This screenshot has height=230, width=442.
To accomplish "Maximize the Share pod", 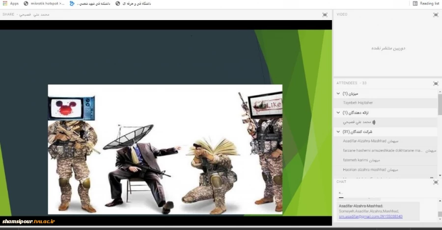I will 325,15.
